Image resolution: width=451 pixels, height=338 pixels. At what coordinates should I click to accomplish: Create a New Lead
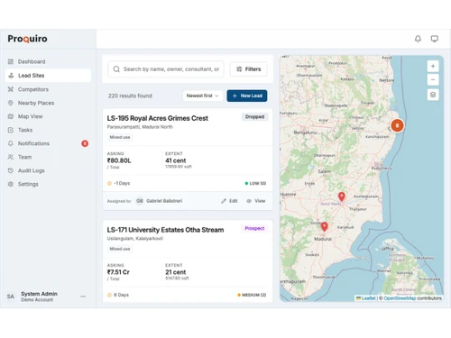coord(247,96)
